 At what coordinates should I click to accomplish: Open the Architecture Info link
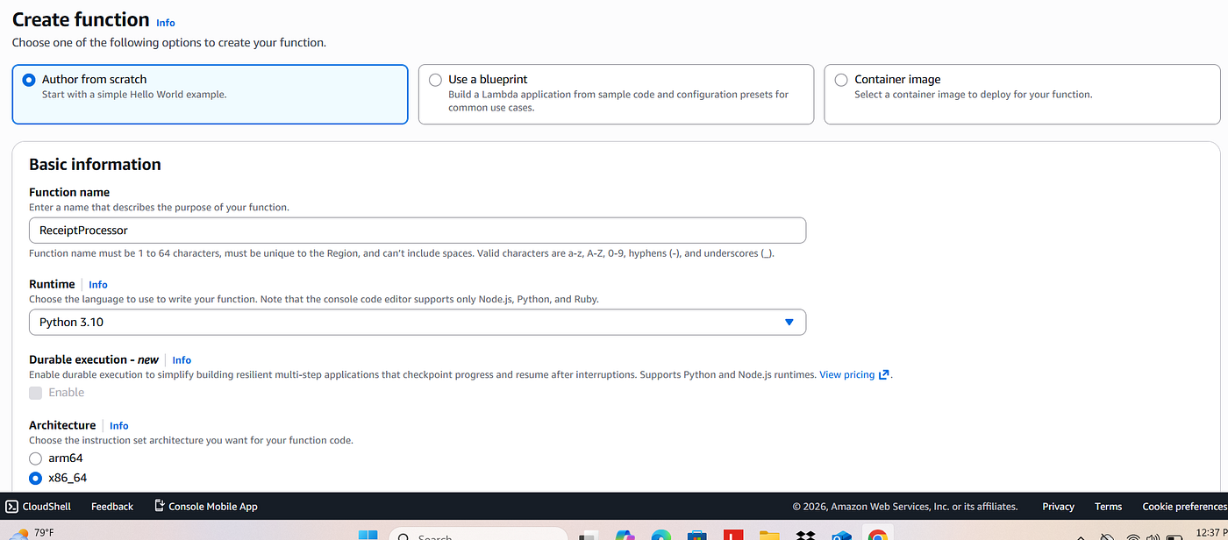point(119,426)
